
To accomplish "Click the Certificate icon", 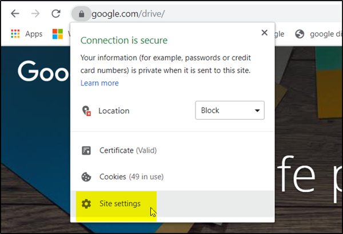I will coord(86,151).
